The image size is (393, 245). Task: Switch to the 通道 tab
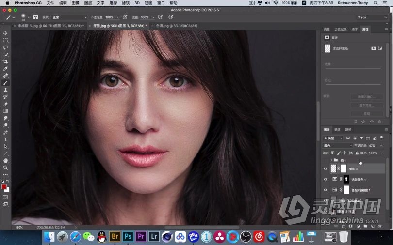tap(337, 129)
